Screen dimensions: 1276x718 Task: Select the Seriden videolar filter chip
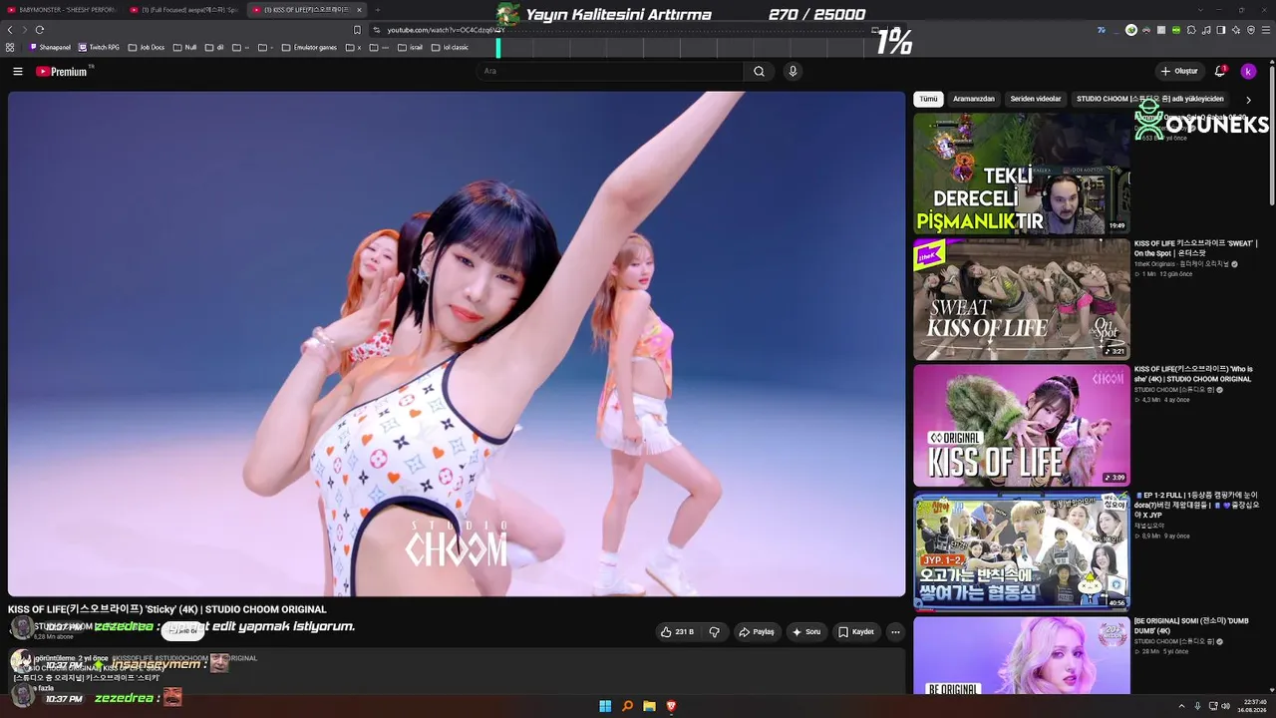(x=1036, y=100)
